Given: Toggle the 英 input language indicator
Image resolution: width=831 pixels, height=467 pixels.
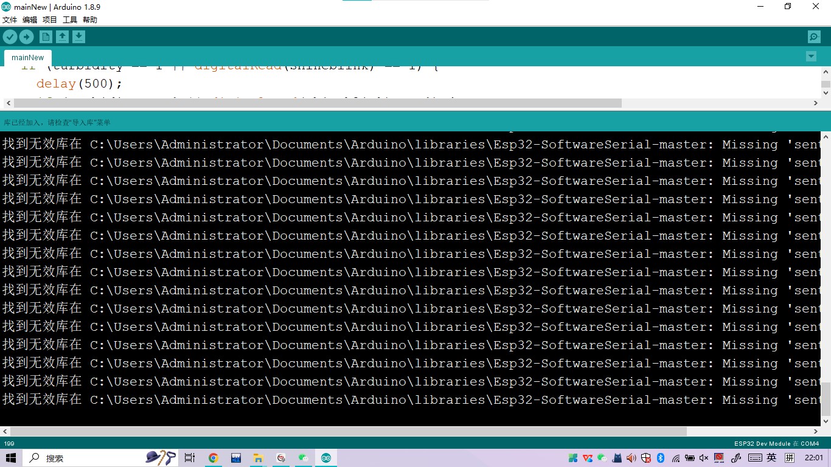Looking at the screenshot, I should coord(771,458).
